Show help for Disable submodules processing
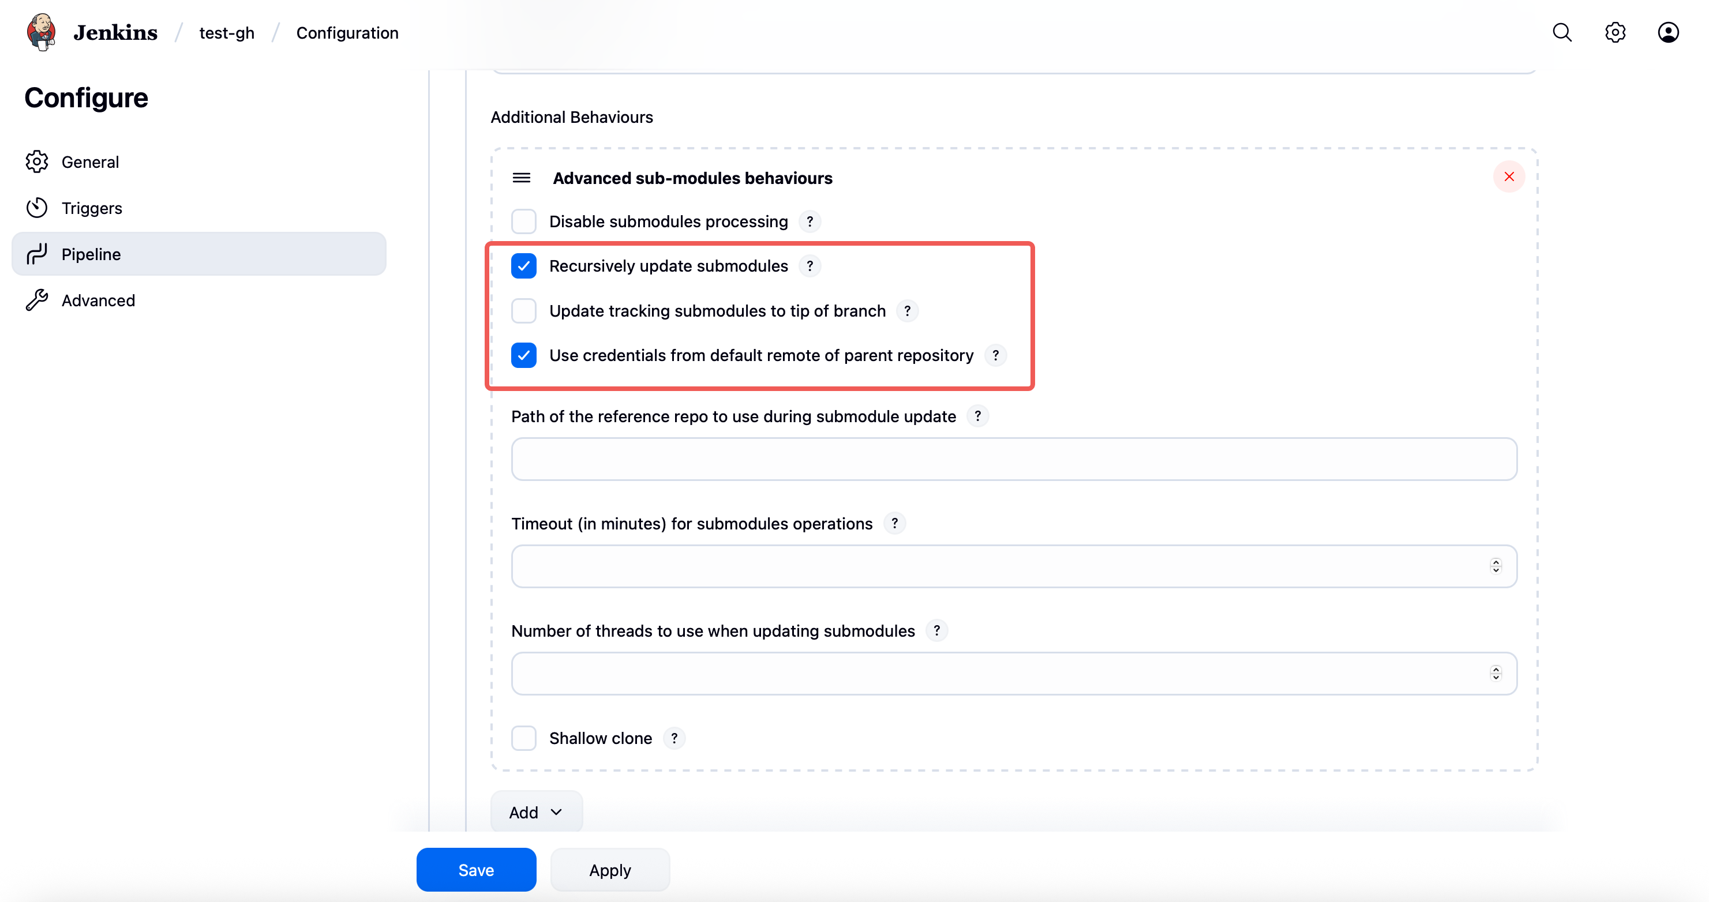Screen dimensions: 1709x902 [809, 221]
